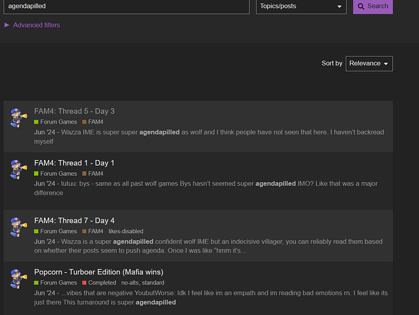This screenshot has height=315, width=419.
Task: Open FAM4: Thread 7 - Day 4
Action: pos(74,220)
